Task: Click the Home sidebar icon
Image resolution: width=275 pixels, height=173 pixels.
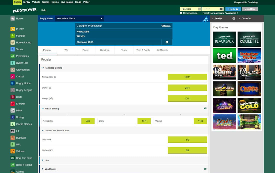Action: [x=13, y=18]
